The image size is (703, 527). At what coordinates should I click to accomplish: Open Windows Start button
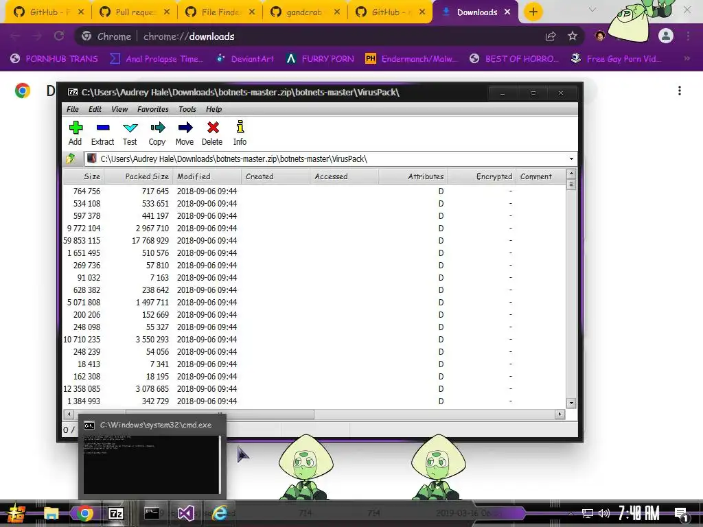pos(16,513)
